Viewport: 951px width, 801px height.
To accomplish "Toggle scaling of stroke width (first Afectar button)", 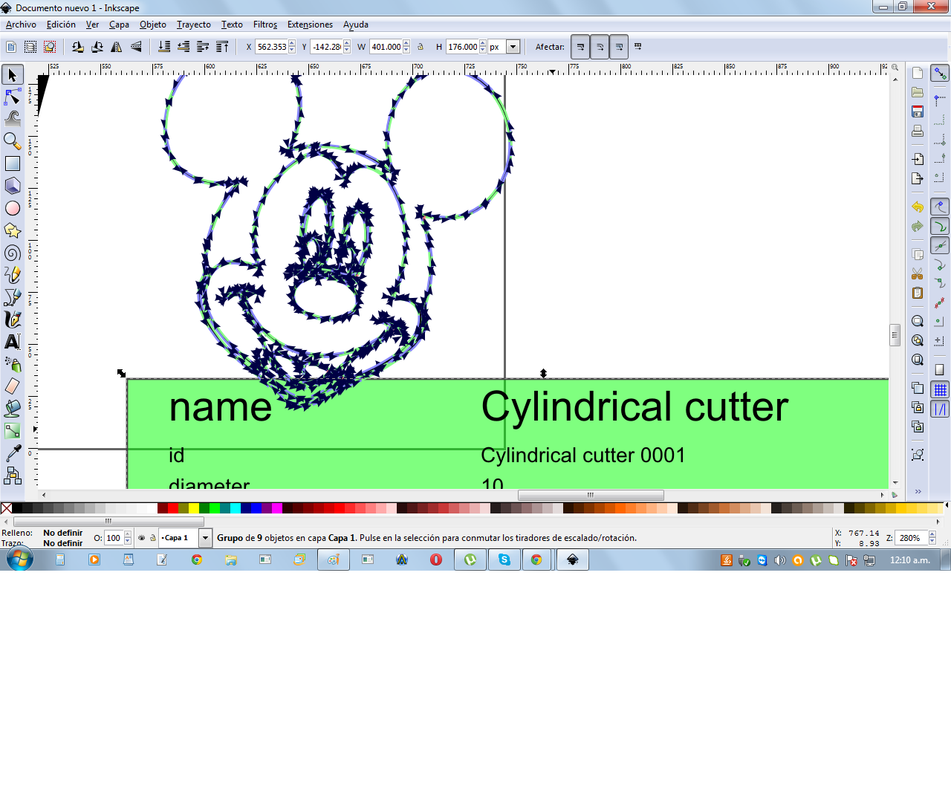I will tap(580, 47).
